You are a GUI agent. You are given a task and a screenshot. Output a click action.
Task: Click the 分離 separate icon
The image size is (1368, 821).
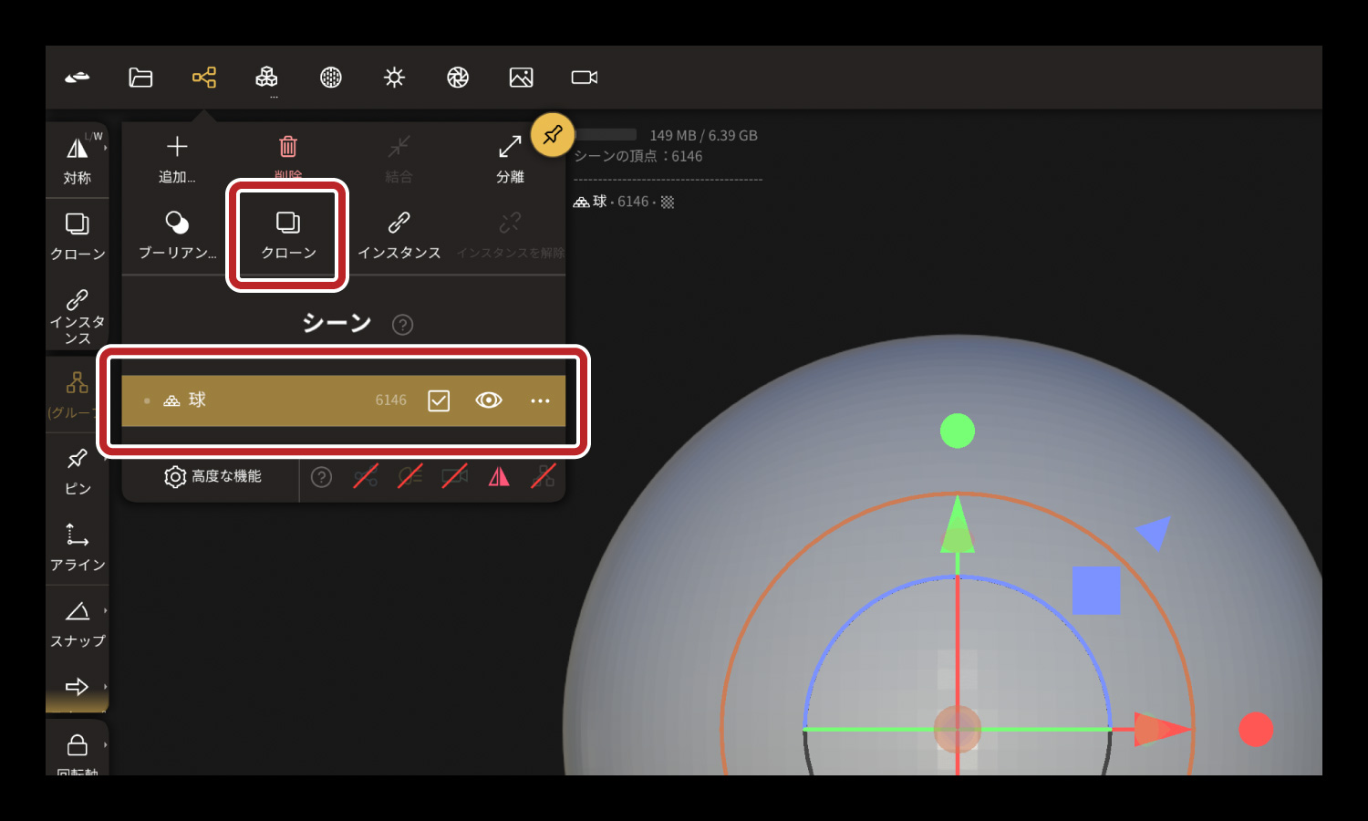510,157
